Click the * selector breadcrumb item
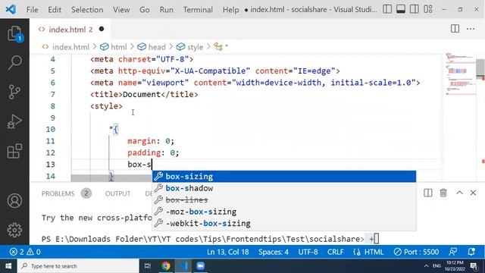Screen dimensions: 485x273 [221, 47]
